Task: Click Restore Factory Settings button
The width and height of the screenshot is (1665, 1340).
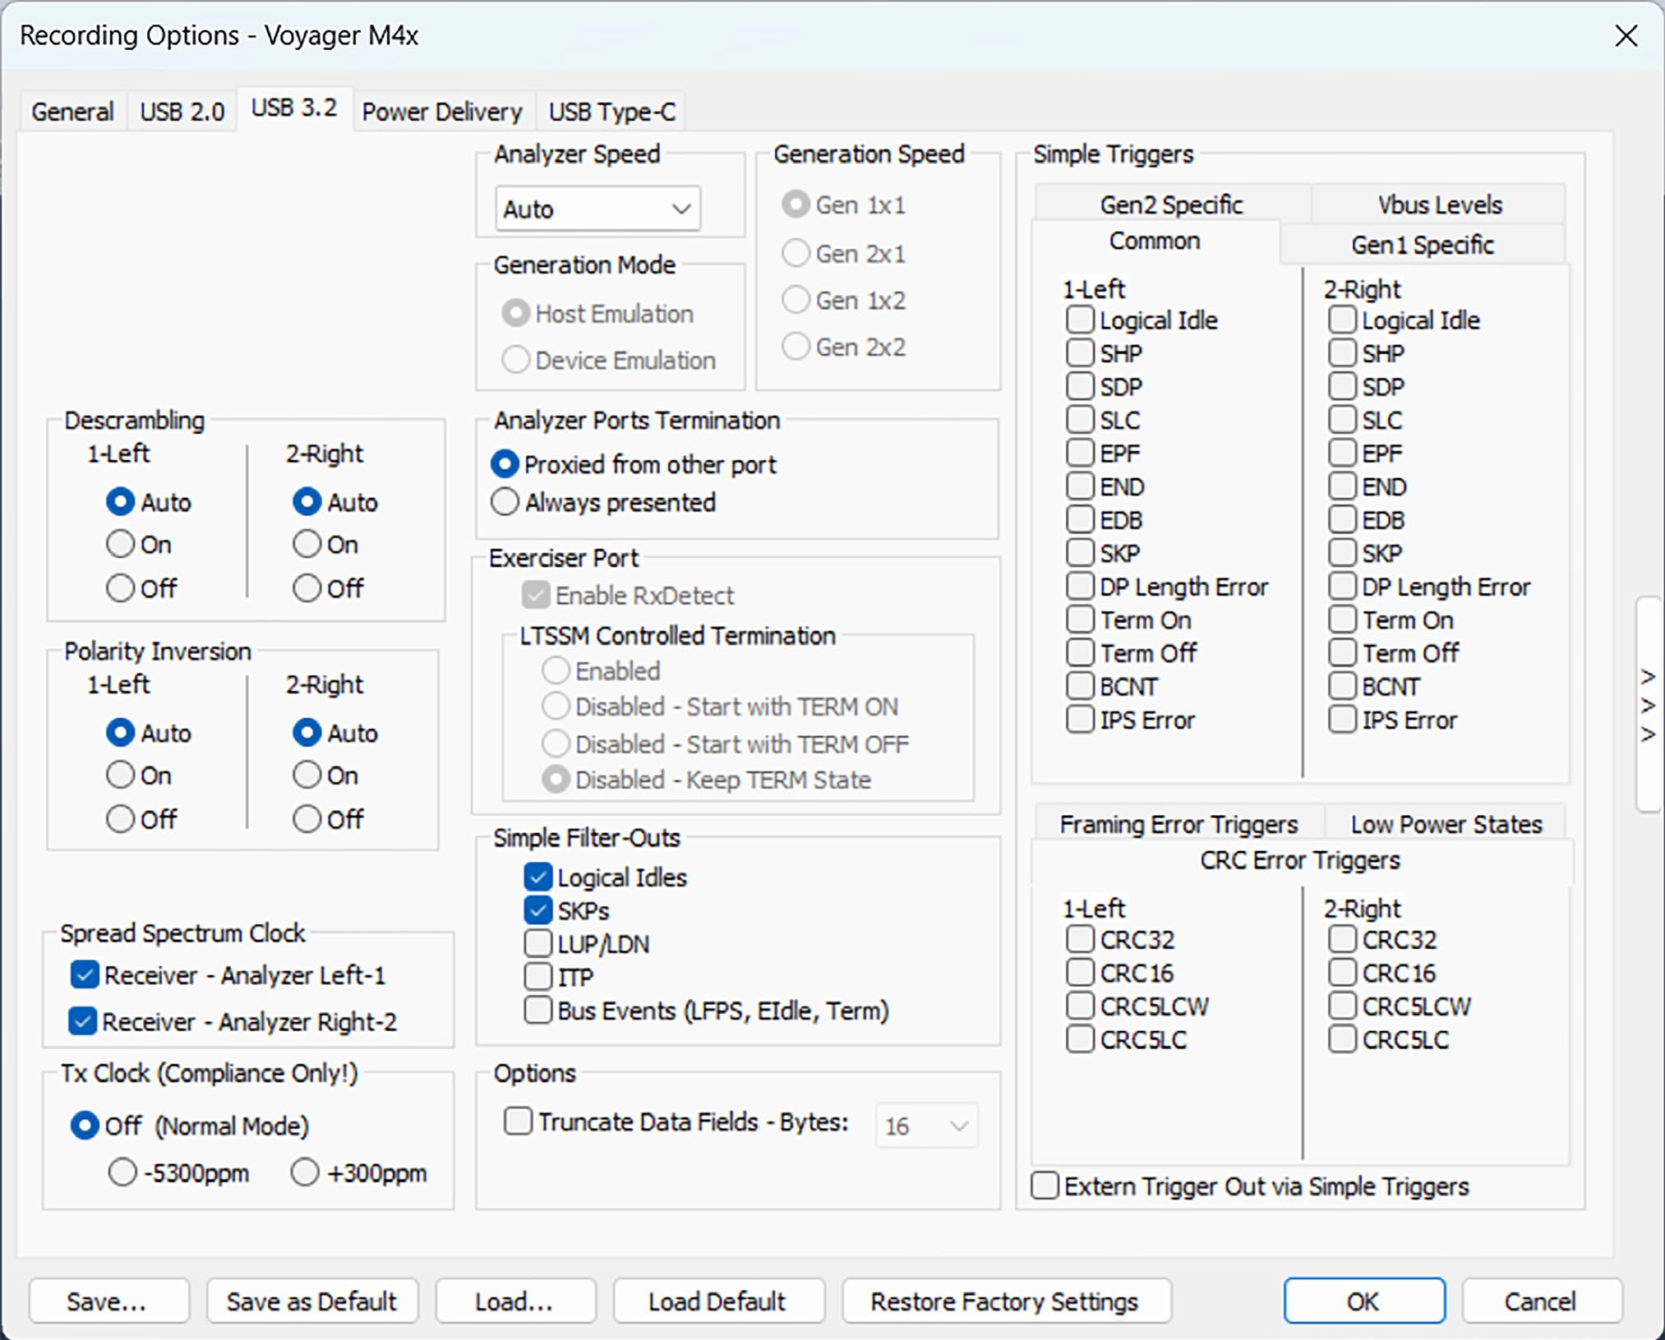Action: pos(1005,1301)
